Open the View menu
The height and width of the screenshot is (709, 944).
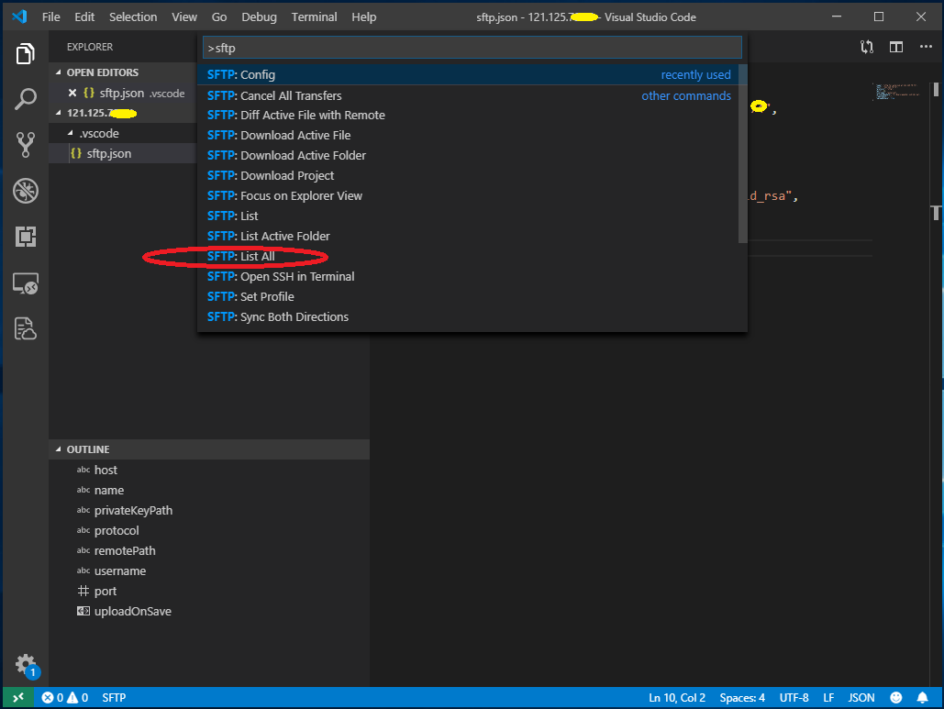click(x=184, y=17)
